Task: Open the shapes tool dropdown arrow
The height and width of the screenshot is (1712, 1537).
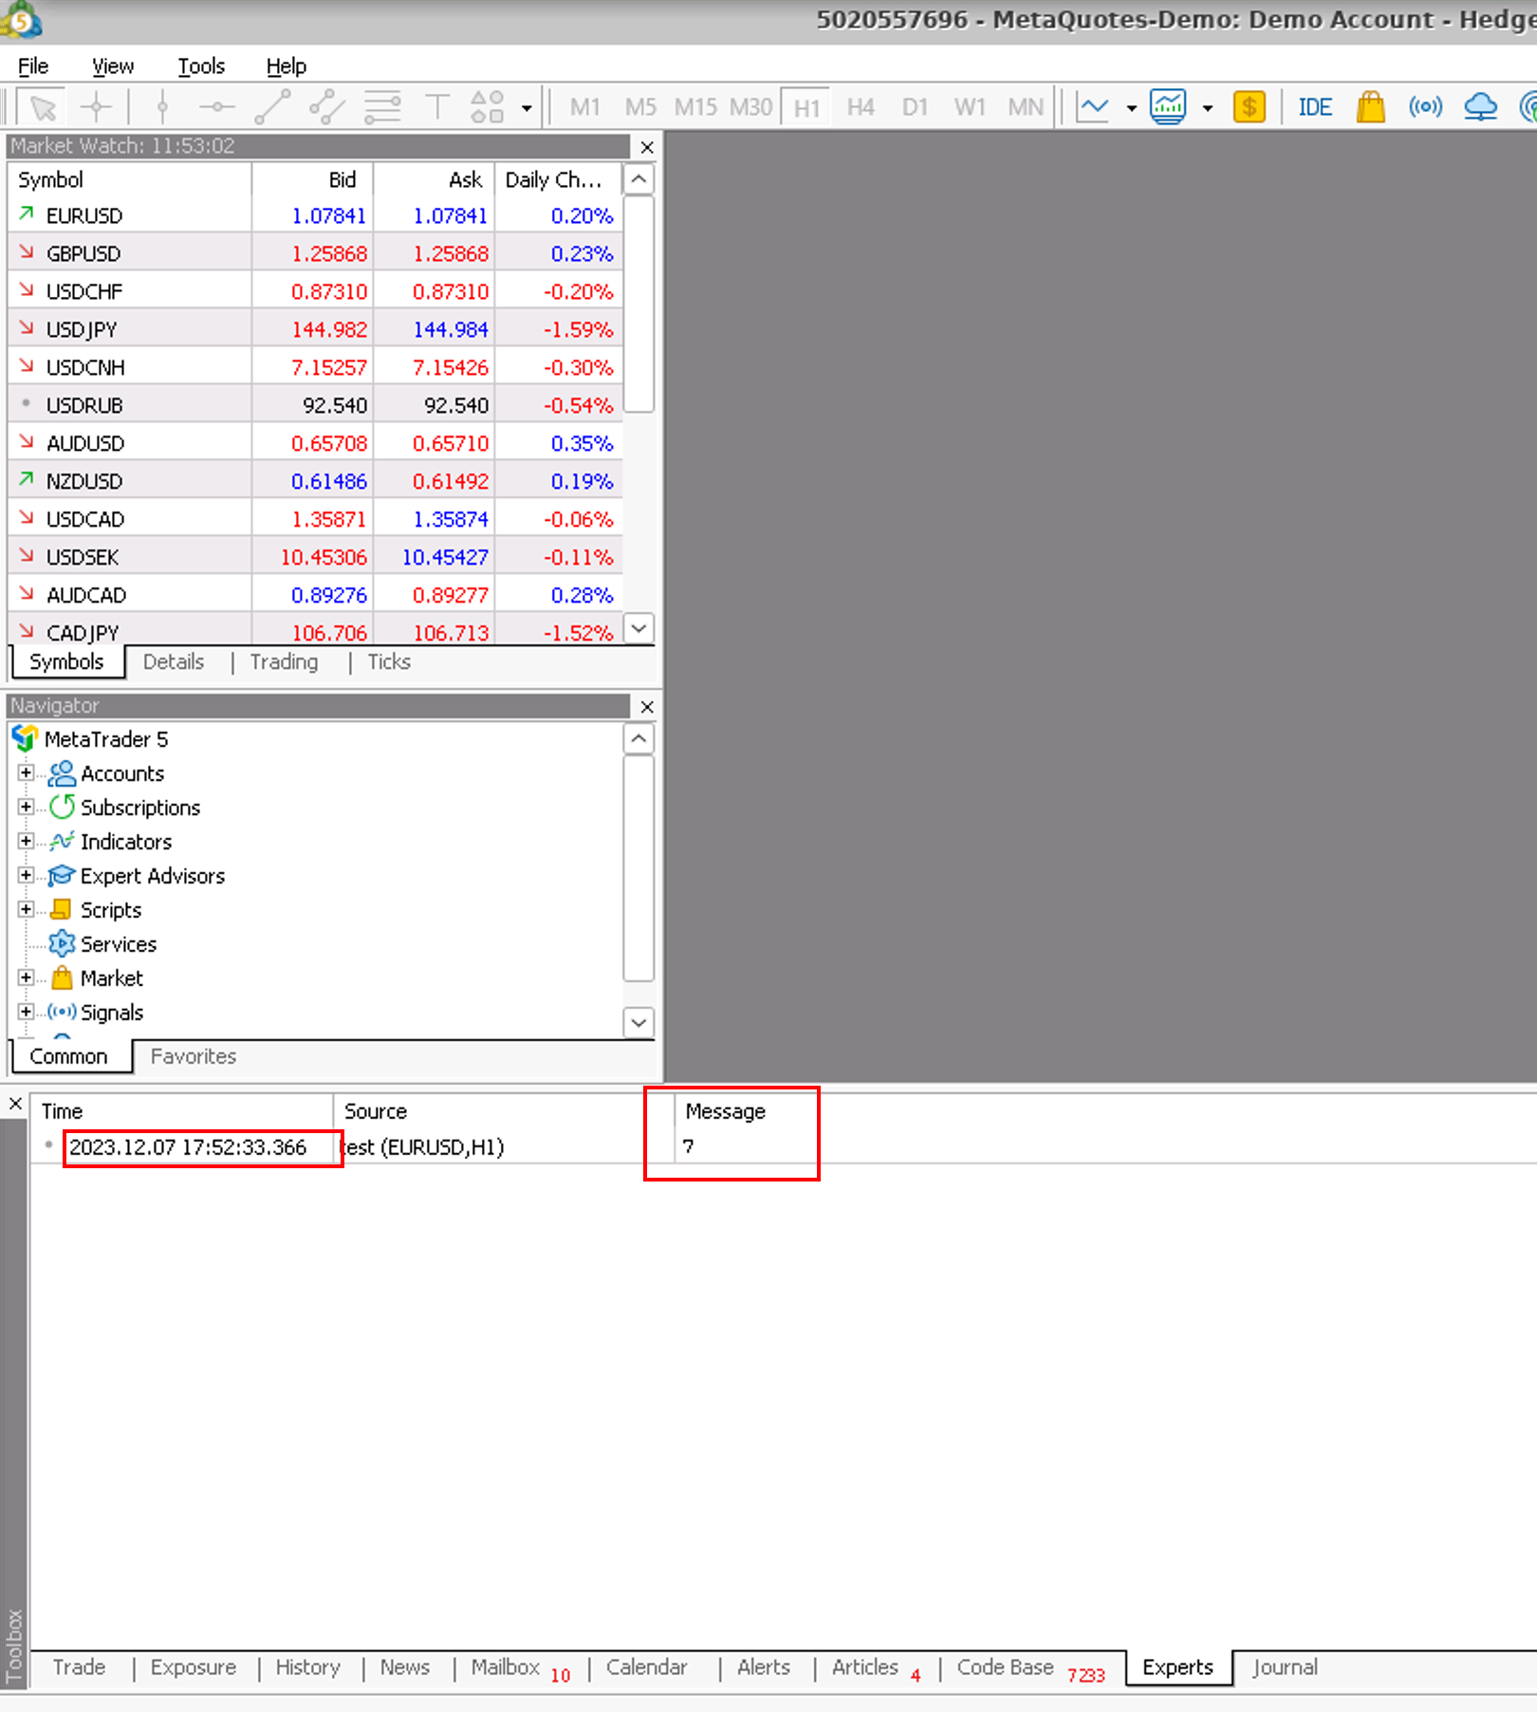Action: pyautogui.click(x=527, y=108)
